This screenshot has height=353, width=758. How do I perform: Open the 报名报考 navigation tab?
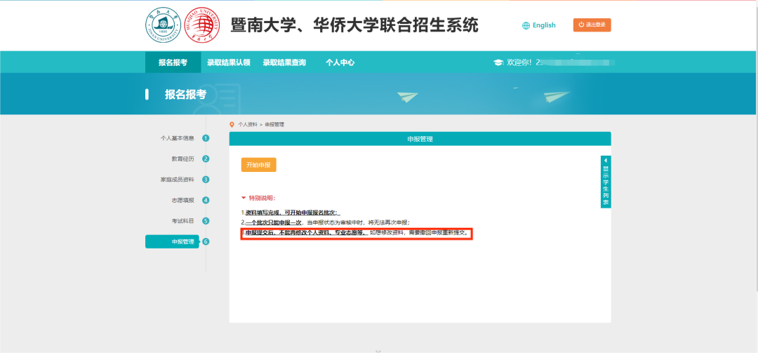pos(173,62)
